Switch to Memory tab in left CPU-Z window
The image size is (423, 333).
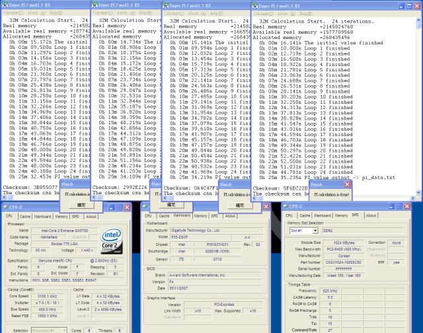(x=61, y=216)
